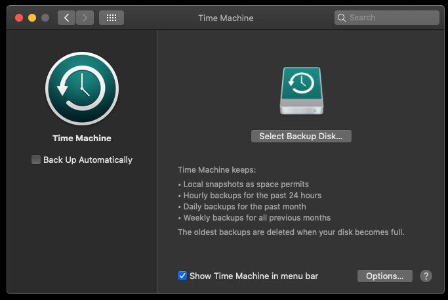The image size is (448, 300).
Task: Click Select Backup Disk… button
Action: click(301, 136)
